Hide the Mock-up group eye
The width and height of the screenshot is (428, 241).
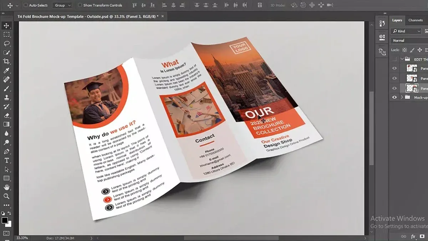point(394,97)
